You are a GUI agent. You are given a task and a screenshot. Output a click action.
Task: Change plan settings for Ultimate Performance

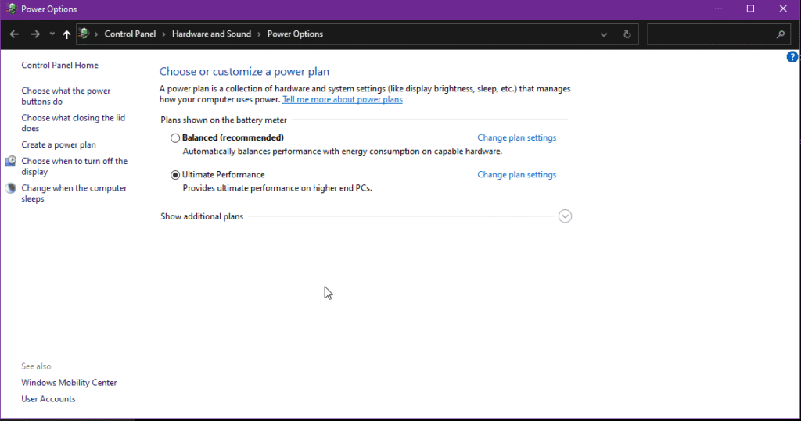(516, 174)
